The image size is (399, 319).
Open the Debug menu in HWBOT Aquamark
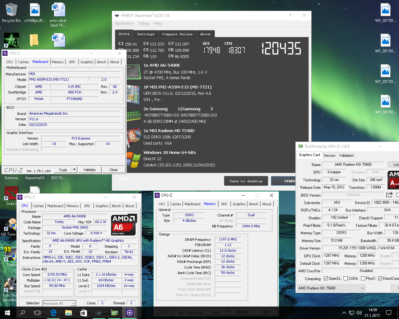144,23
